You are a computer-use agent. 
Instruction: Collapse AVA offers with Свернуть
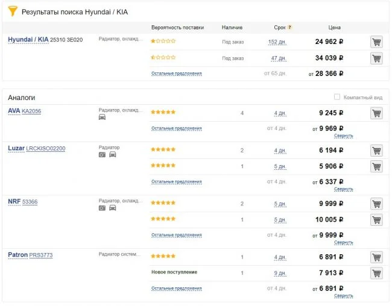coord(344,136)
